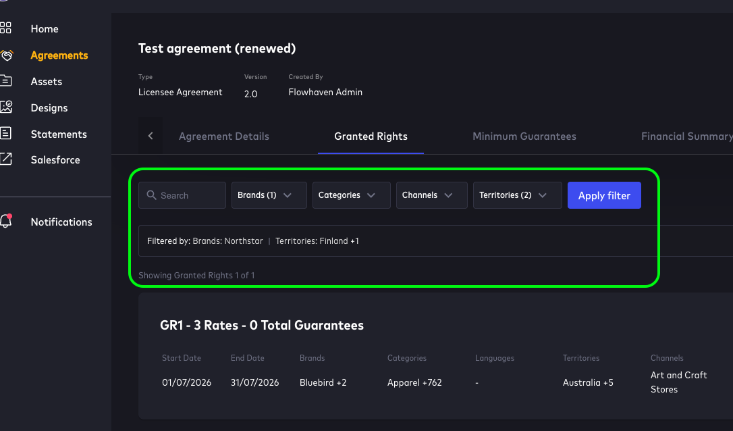Click the "Apparel +762" categories value

click(414, 382)
